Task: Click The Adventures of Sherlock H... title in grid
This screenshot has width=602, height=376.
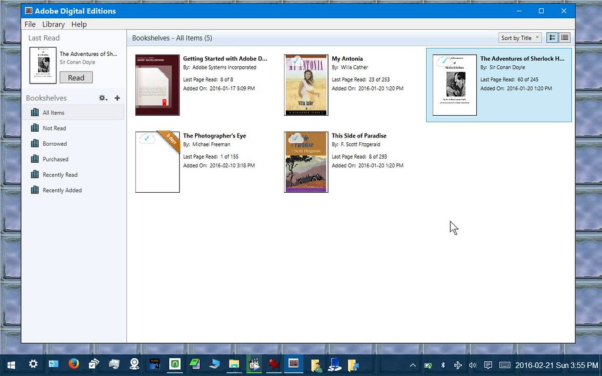Action: click(x=522, y=59)
